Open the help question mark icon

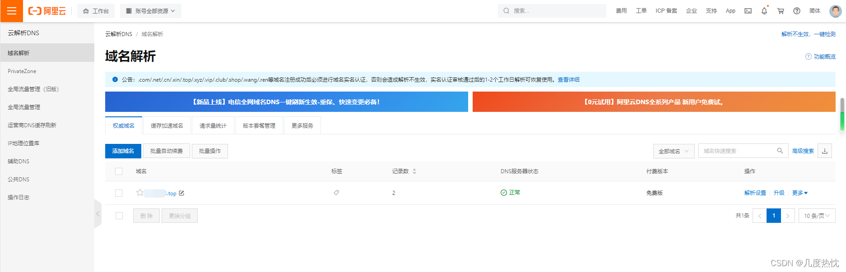[x=797, y=11]
